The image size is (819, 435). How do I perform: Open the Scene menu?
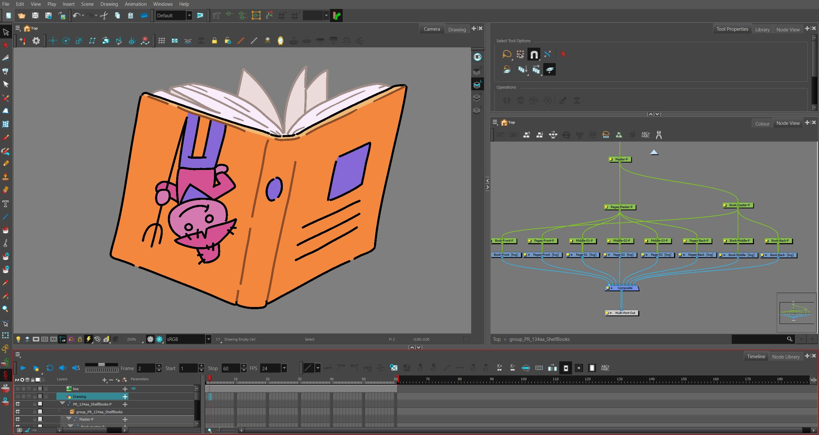point(87,4)
